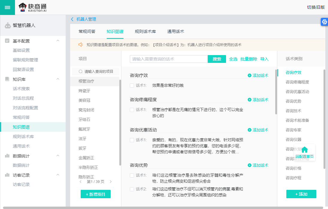
Task: Click the hamburger menu icon
Action: [7, 7]
